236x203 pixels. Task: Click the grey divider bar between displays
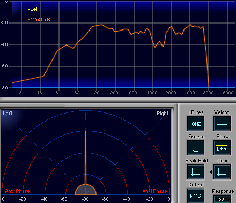(x=118, y=100)
